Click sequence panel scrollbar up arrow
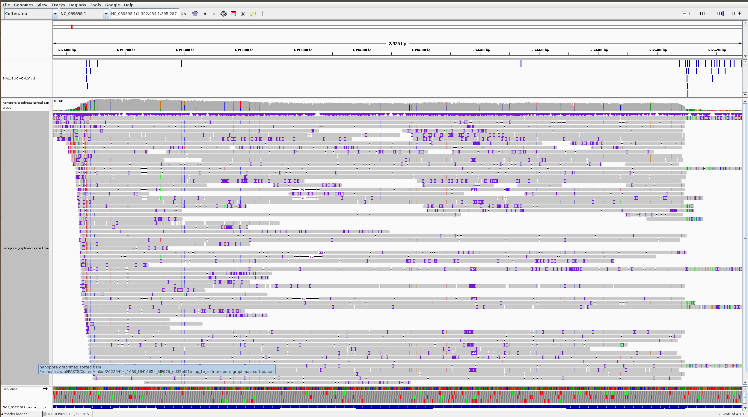Screen dimensions: 748x417 click(x=745, y=389)
